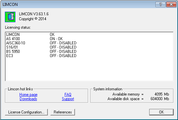Select the AS 4100 licensing row
Viewport: 178px width, 120px height.
(89, 39)
